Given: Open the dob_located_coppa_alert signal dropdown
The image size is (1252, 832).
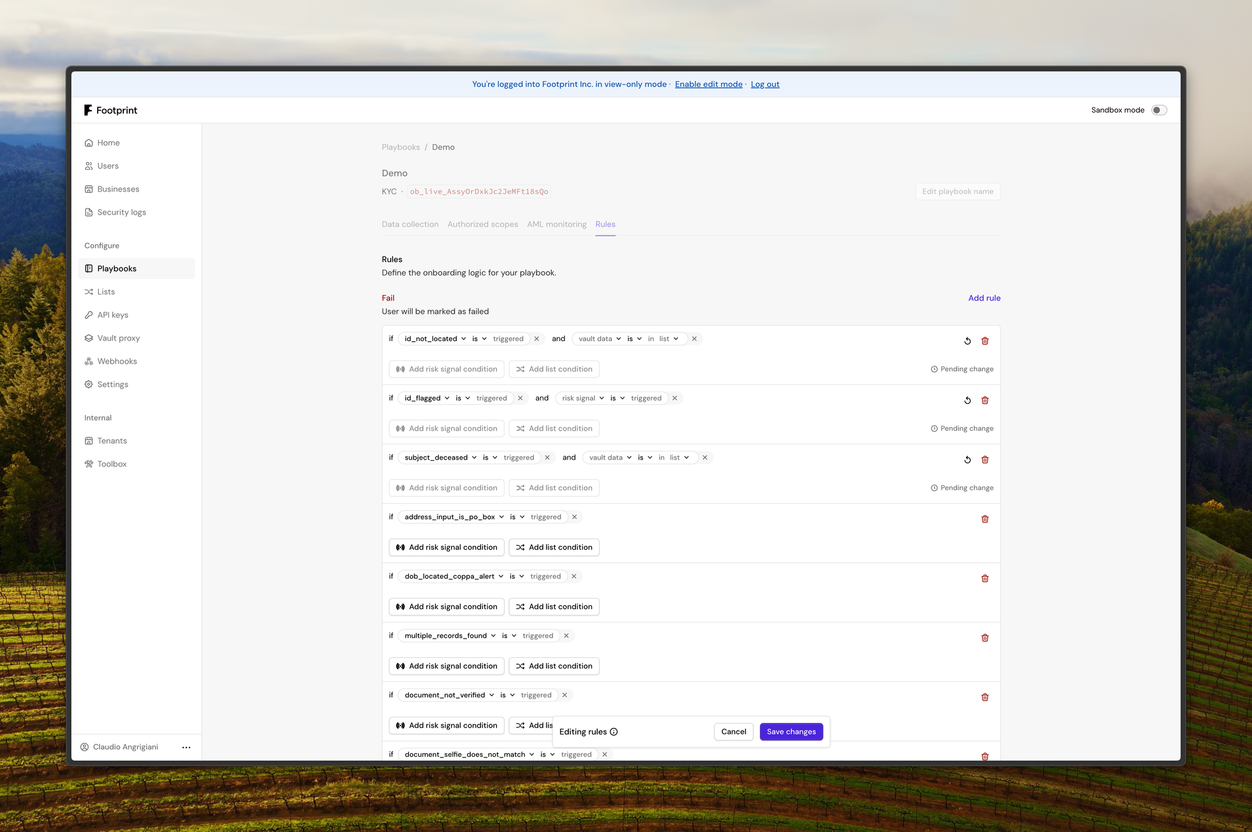Looking at the screenshot, I should [x=454, y=577].
